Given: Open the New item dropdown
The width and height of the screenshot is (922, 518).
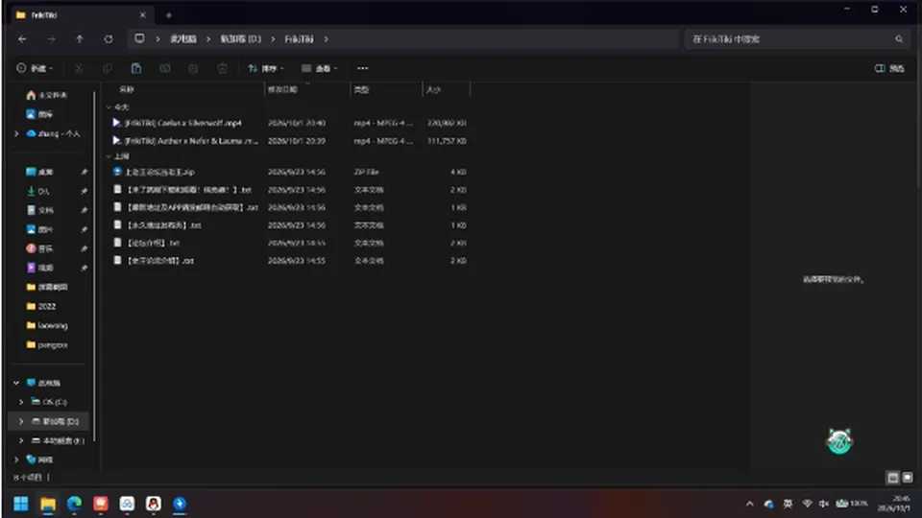Looking at the screenshot, I should click(35, 68).
